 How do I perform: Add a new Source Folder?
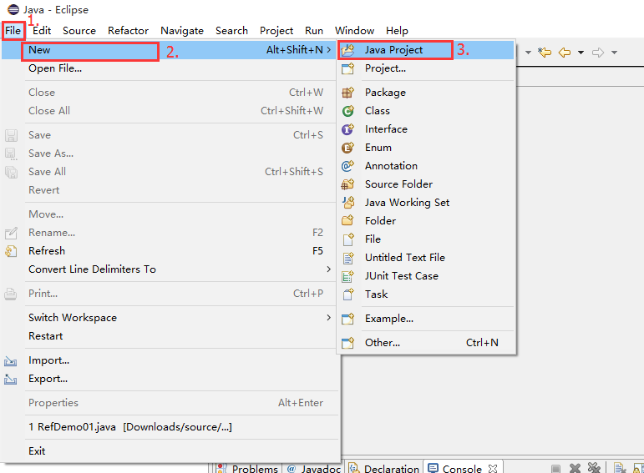425,184
